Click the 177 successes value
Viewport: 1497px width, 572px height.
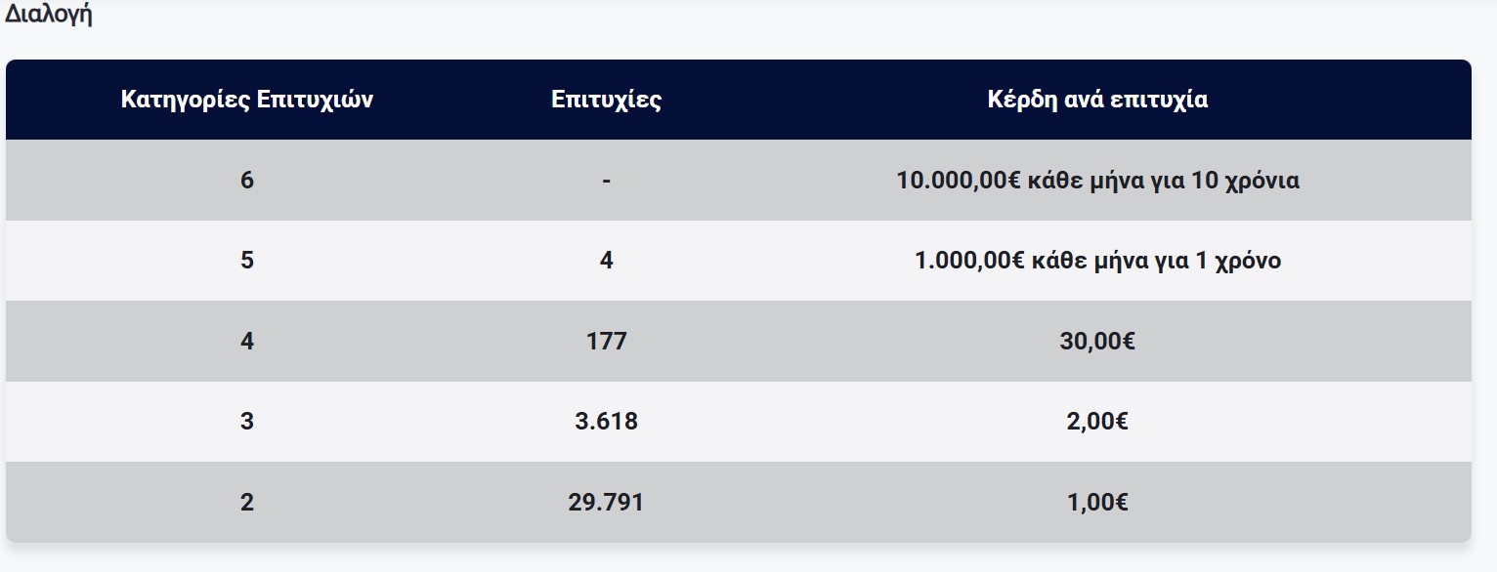click(607, 341)
